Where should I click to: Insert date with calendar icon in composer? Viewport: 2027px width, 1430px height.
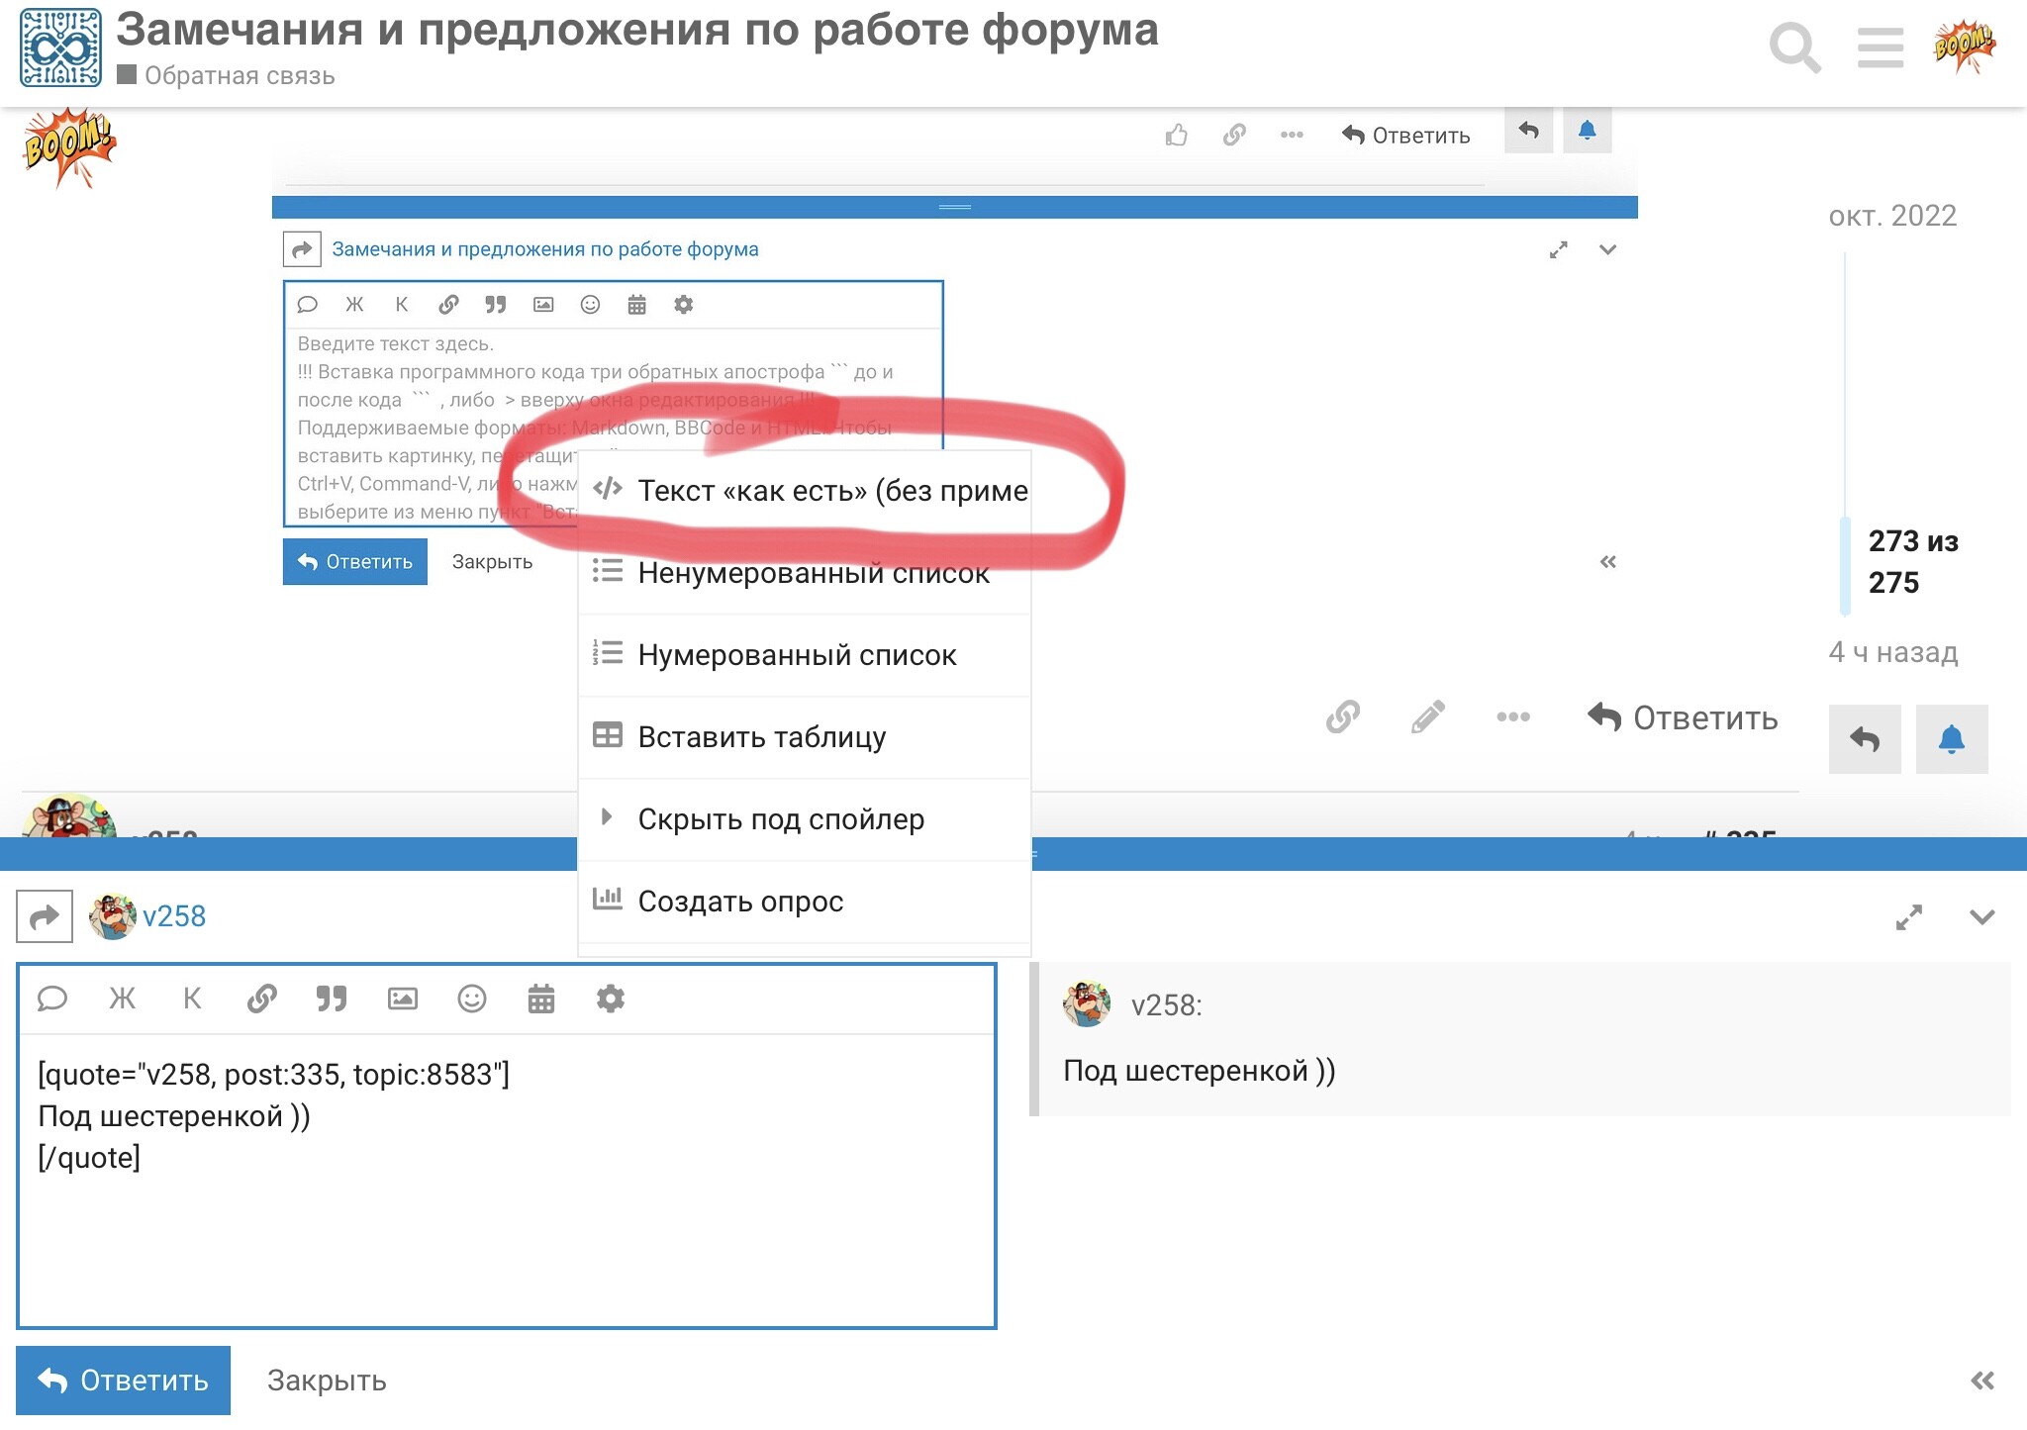(541, 999)
